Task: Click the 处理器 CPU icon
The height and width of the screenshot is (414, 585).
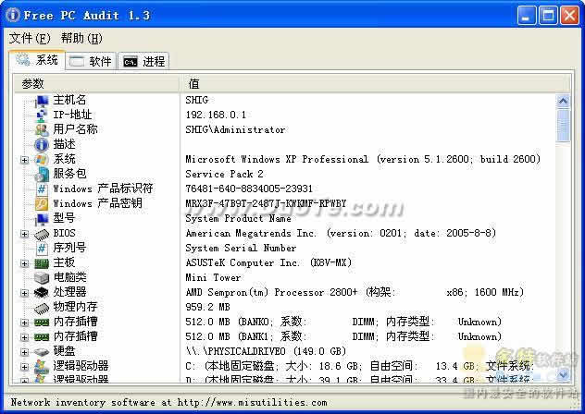Action: 42,293
